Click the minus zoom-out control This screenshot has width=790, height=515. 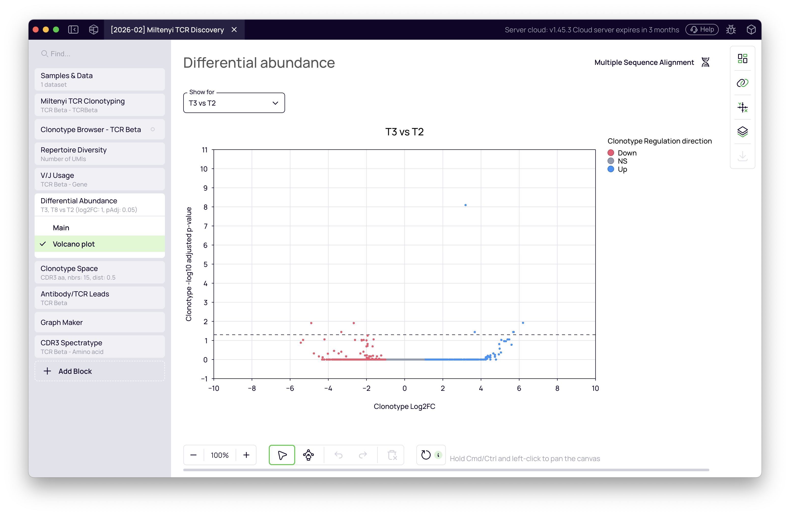tap(193, 455)
